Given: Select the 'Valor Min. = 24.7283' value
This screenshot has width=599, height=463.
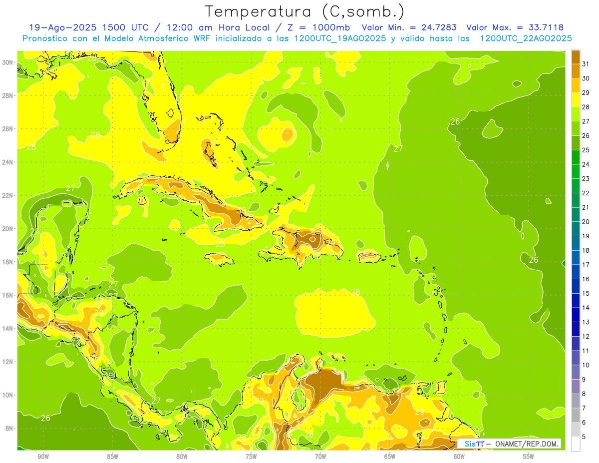Looking at the screenshot, I should pos(410,27).
